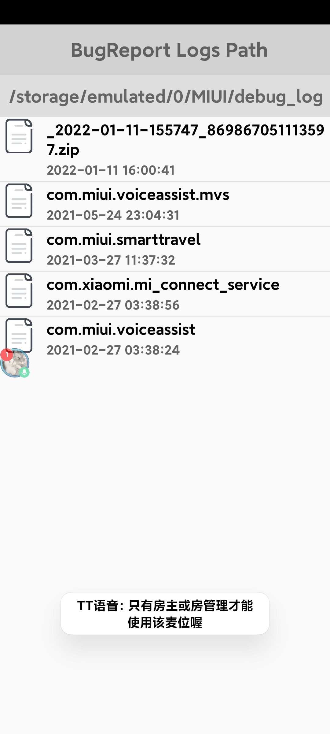
Task: Tap the green microphone badge on the floating avatar
Action: pos(24,373)
